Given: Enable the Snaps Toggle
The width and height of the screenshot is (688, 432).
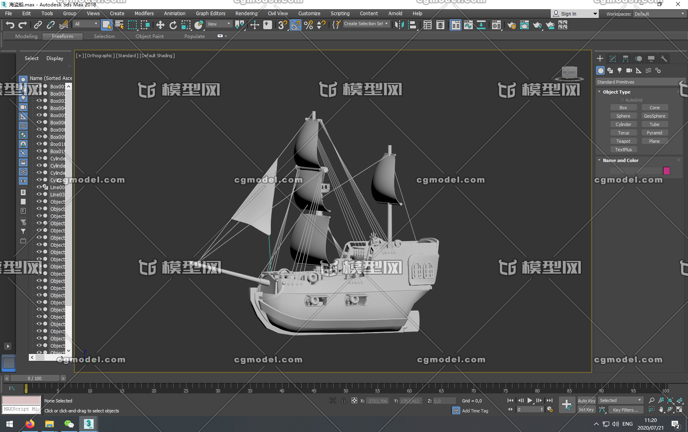Looking at the screenshot, I should pyautogui.click(x=282, y=25).
